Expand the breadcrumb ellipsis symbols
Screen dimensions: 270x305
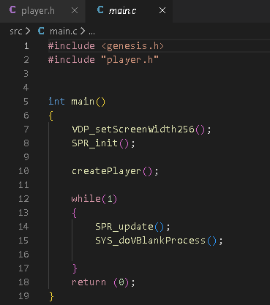pos(91,32)
